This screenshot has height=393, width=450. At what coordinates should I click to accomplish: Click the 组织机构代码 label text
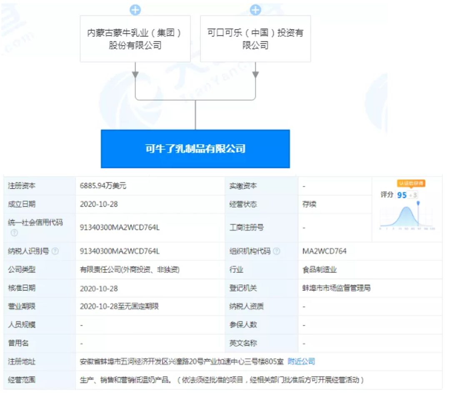click(250, 251)
